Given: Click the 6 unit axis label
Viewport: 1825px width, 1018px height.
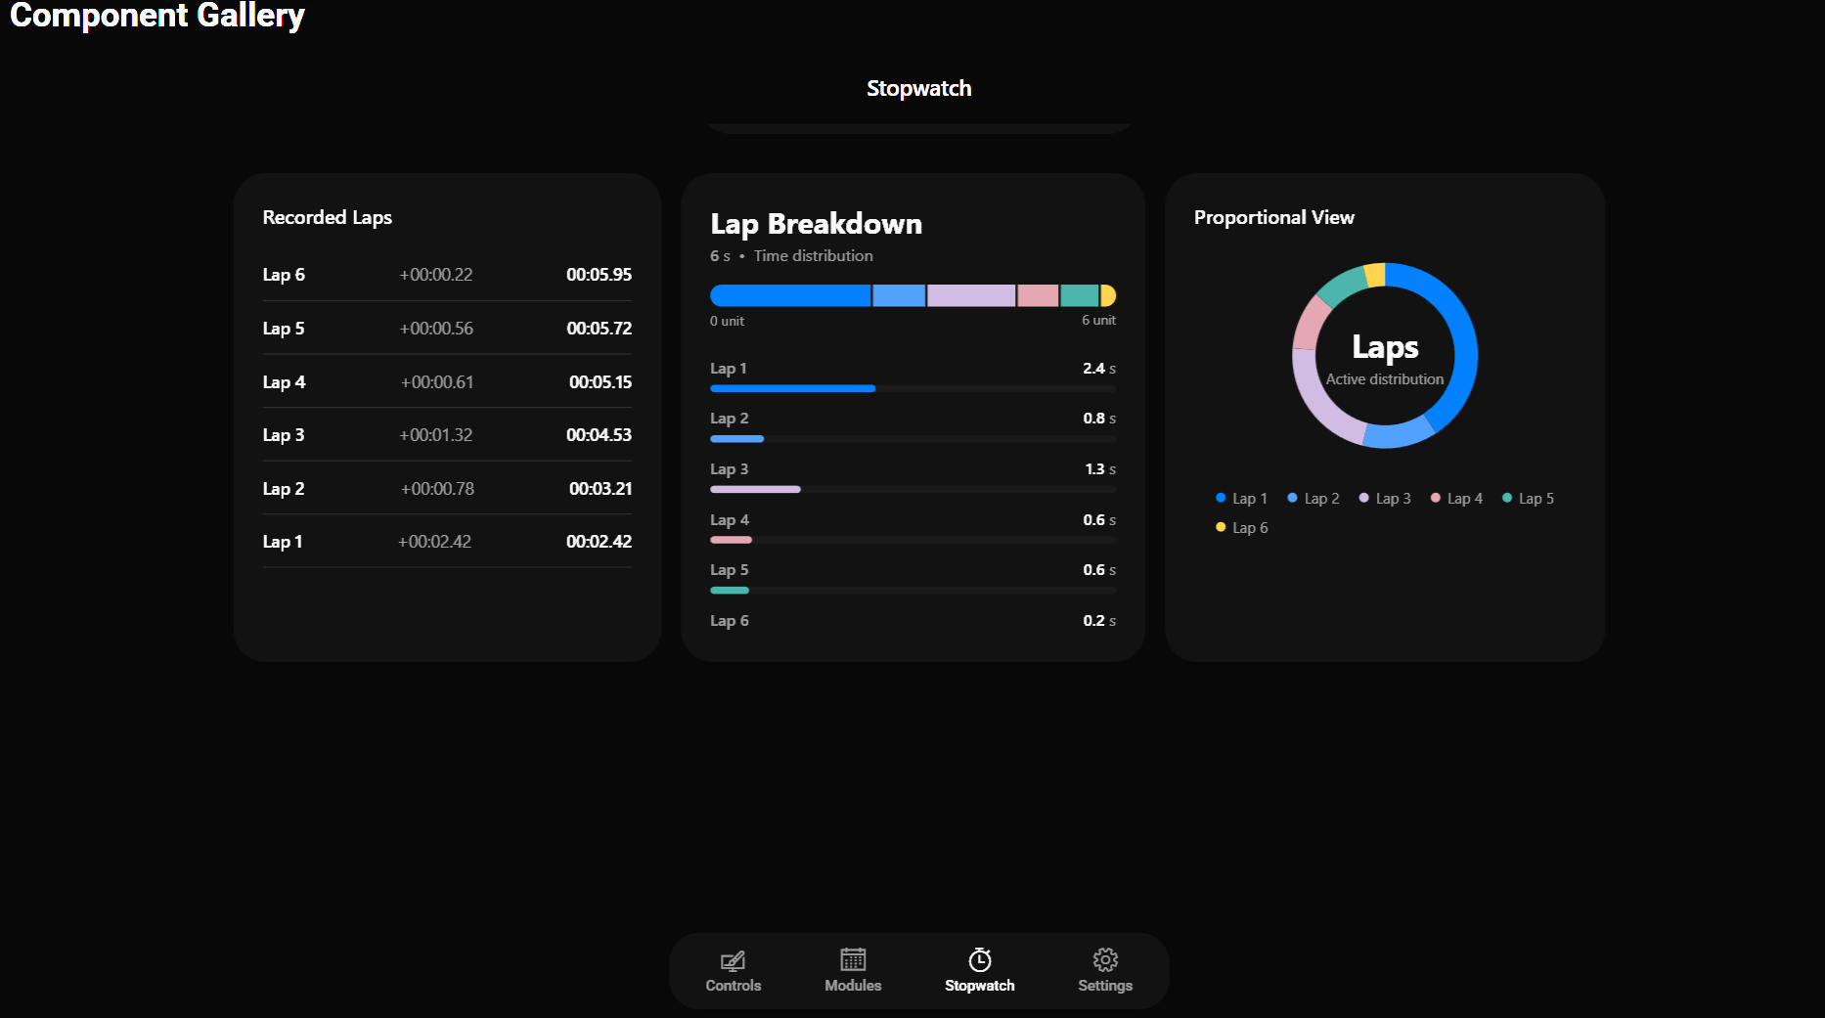Looking at the screenshot, I should point(1098,321).
